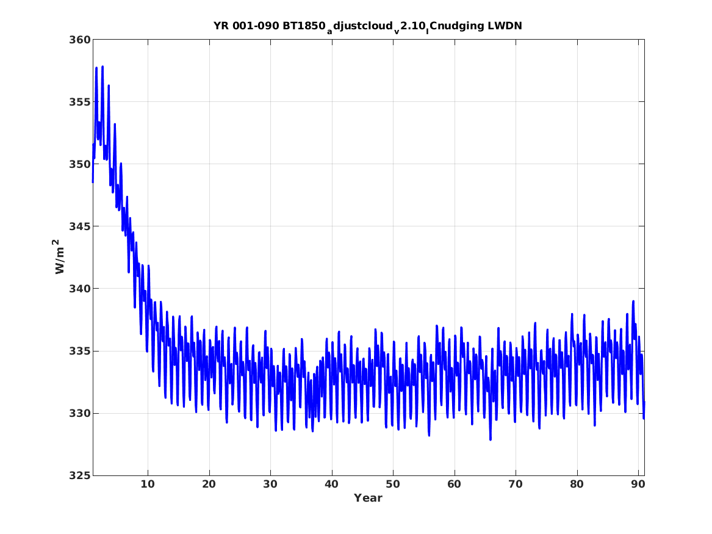
Task: Click x-axis tick label 30
Action: click(x=270, y=485)
